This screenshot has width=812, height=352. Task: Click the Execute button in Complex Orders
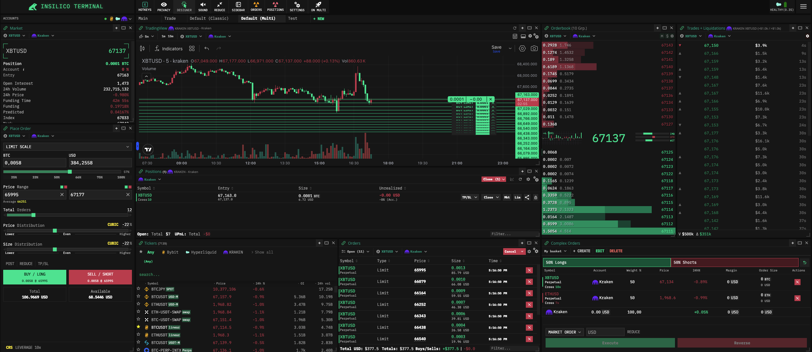click(x=610, y=343)
